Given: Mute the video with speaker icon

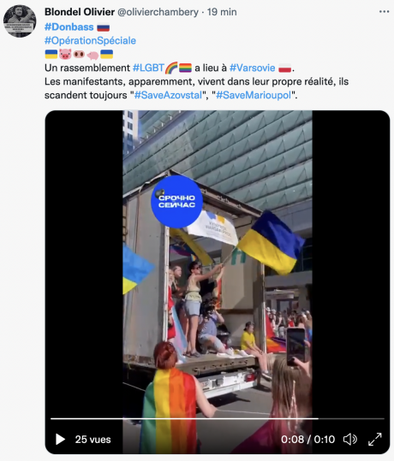Looking at the screenshot, I should point(350,440).
